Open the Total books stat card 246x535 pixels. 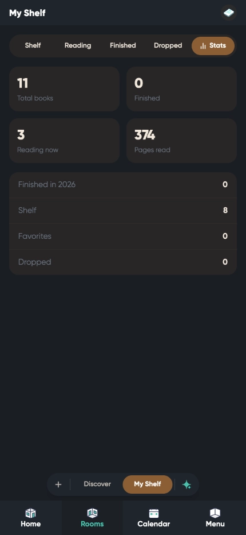[64, 89]
